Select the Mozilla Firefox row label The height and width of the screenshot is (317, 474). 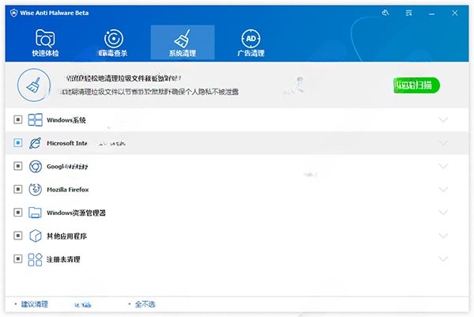click(x=68, y=190)
